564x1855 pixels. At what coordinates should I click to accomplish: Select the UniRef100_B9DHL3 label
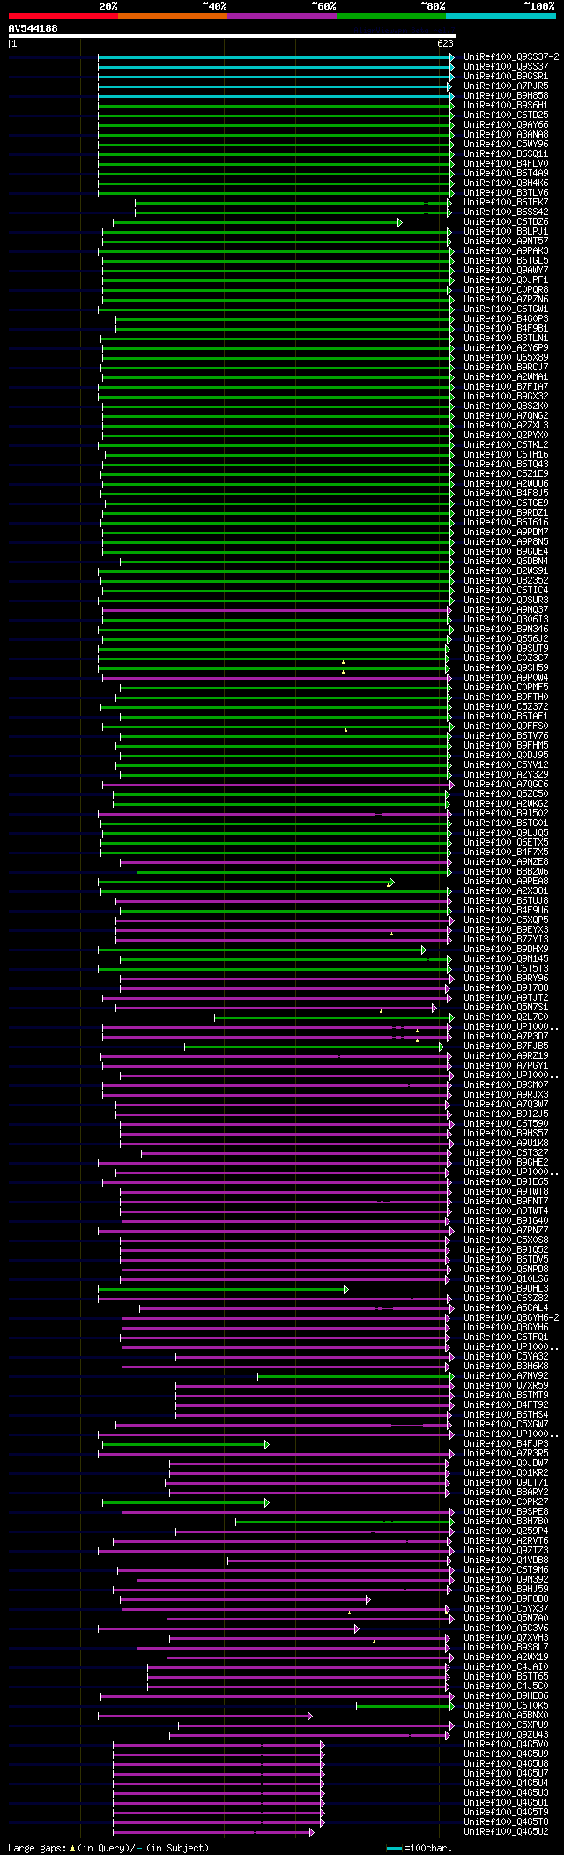click(x=506, y=1288)
